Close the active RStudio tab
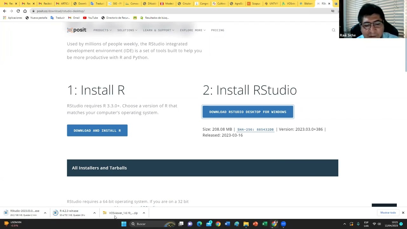Screen dimensions: 407x229 (x=329, y=3)
